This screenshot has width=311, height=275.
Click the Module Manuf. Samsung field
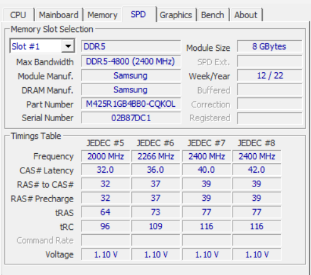131,75
